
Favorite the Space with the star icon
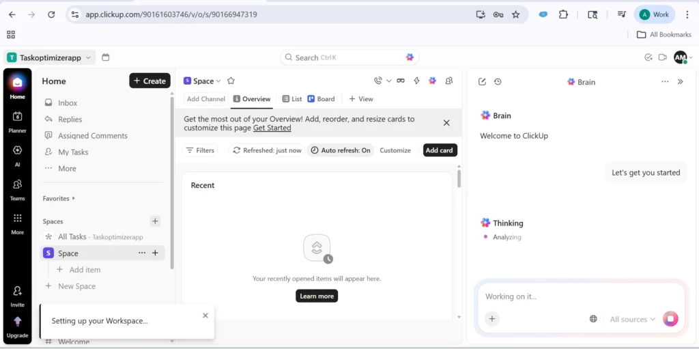(x=231, y=81)
